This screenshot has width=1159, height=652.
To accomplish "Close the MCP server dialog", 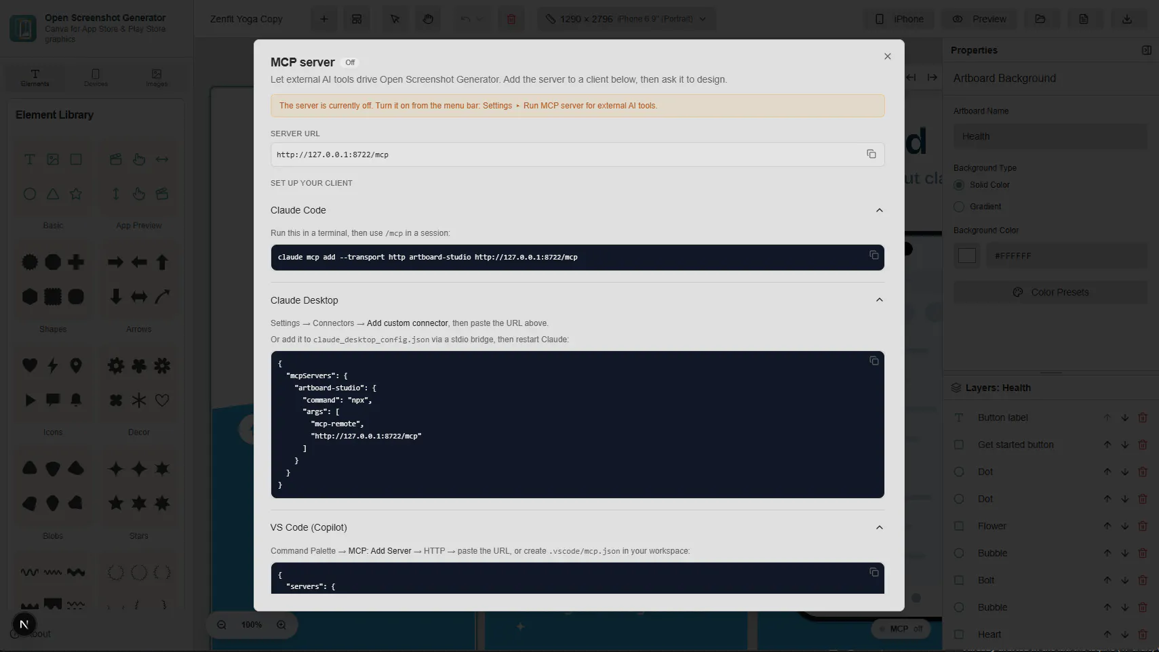I will click(887, 56).
